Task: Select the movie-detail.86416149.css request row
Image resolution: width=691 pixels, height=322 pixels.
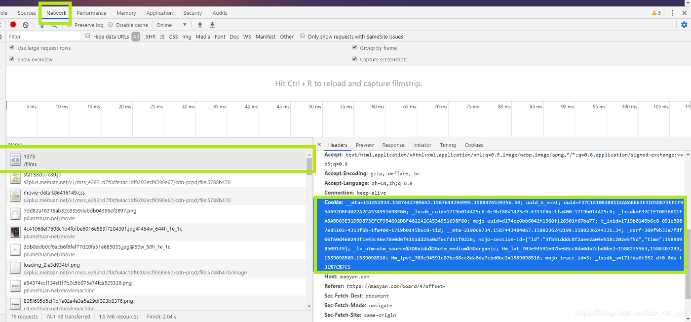Action: click(156, 196)
